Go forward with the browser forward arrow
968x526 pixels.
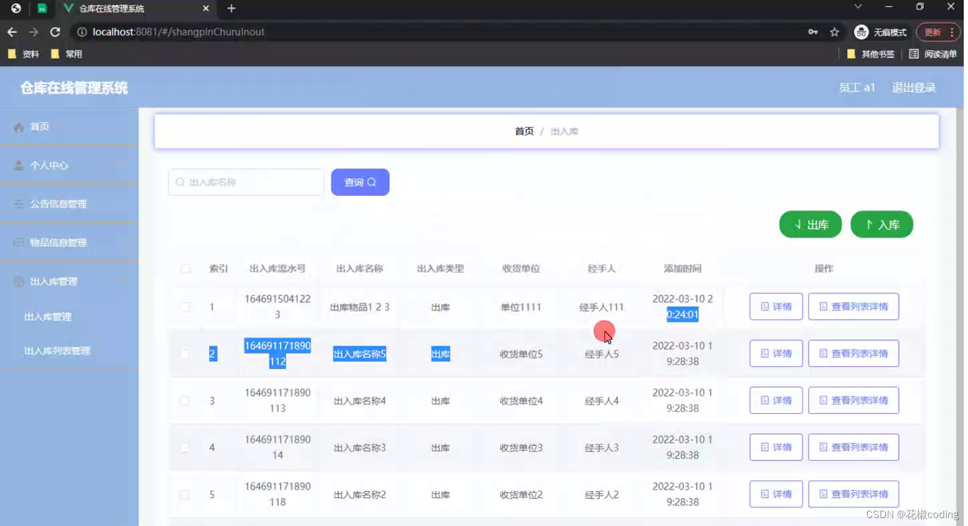click(x=33, y=32)
